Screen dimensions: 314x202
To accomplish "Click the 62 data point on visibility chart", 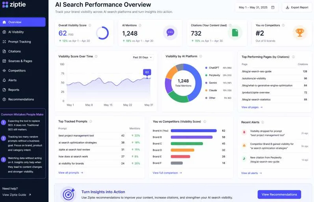I will click(147, 78).
